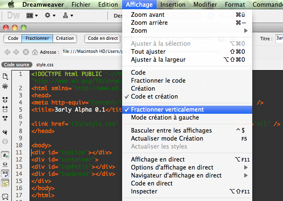The width and height of the screenshot is (283, 201).
Task: Toggle syntax error alerts icon
Action: 5,183
